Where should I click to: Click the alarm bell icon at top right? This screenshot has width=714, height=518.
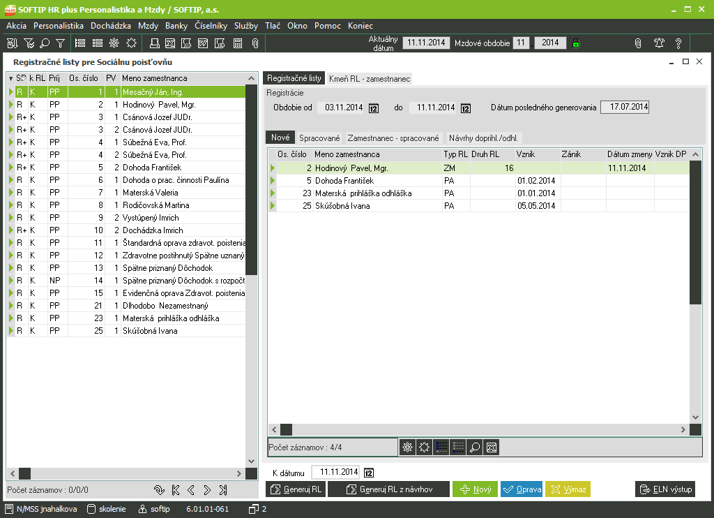coord(659,43)
